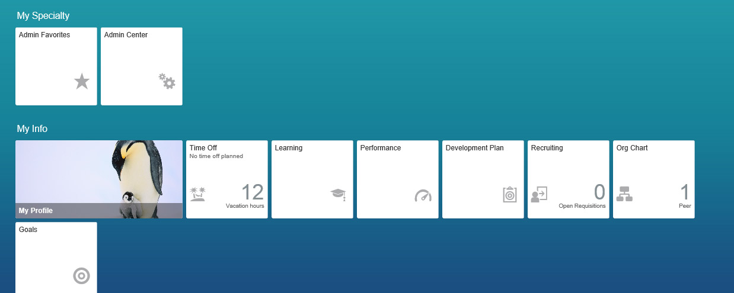Click the star icon in Admin Favorites

point(82,82)
